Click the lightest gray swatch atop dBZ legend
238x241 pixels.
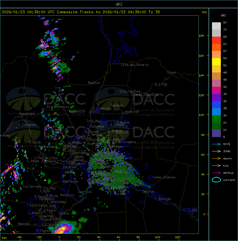[216, 26]
